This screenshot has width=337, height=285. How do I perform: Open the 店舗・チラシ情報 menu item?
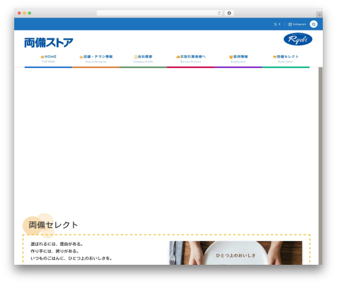(x=96, y=59)
